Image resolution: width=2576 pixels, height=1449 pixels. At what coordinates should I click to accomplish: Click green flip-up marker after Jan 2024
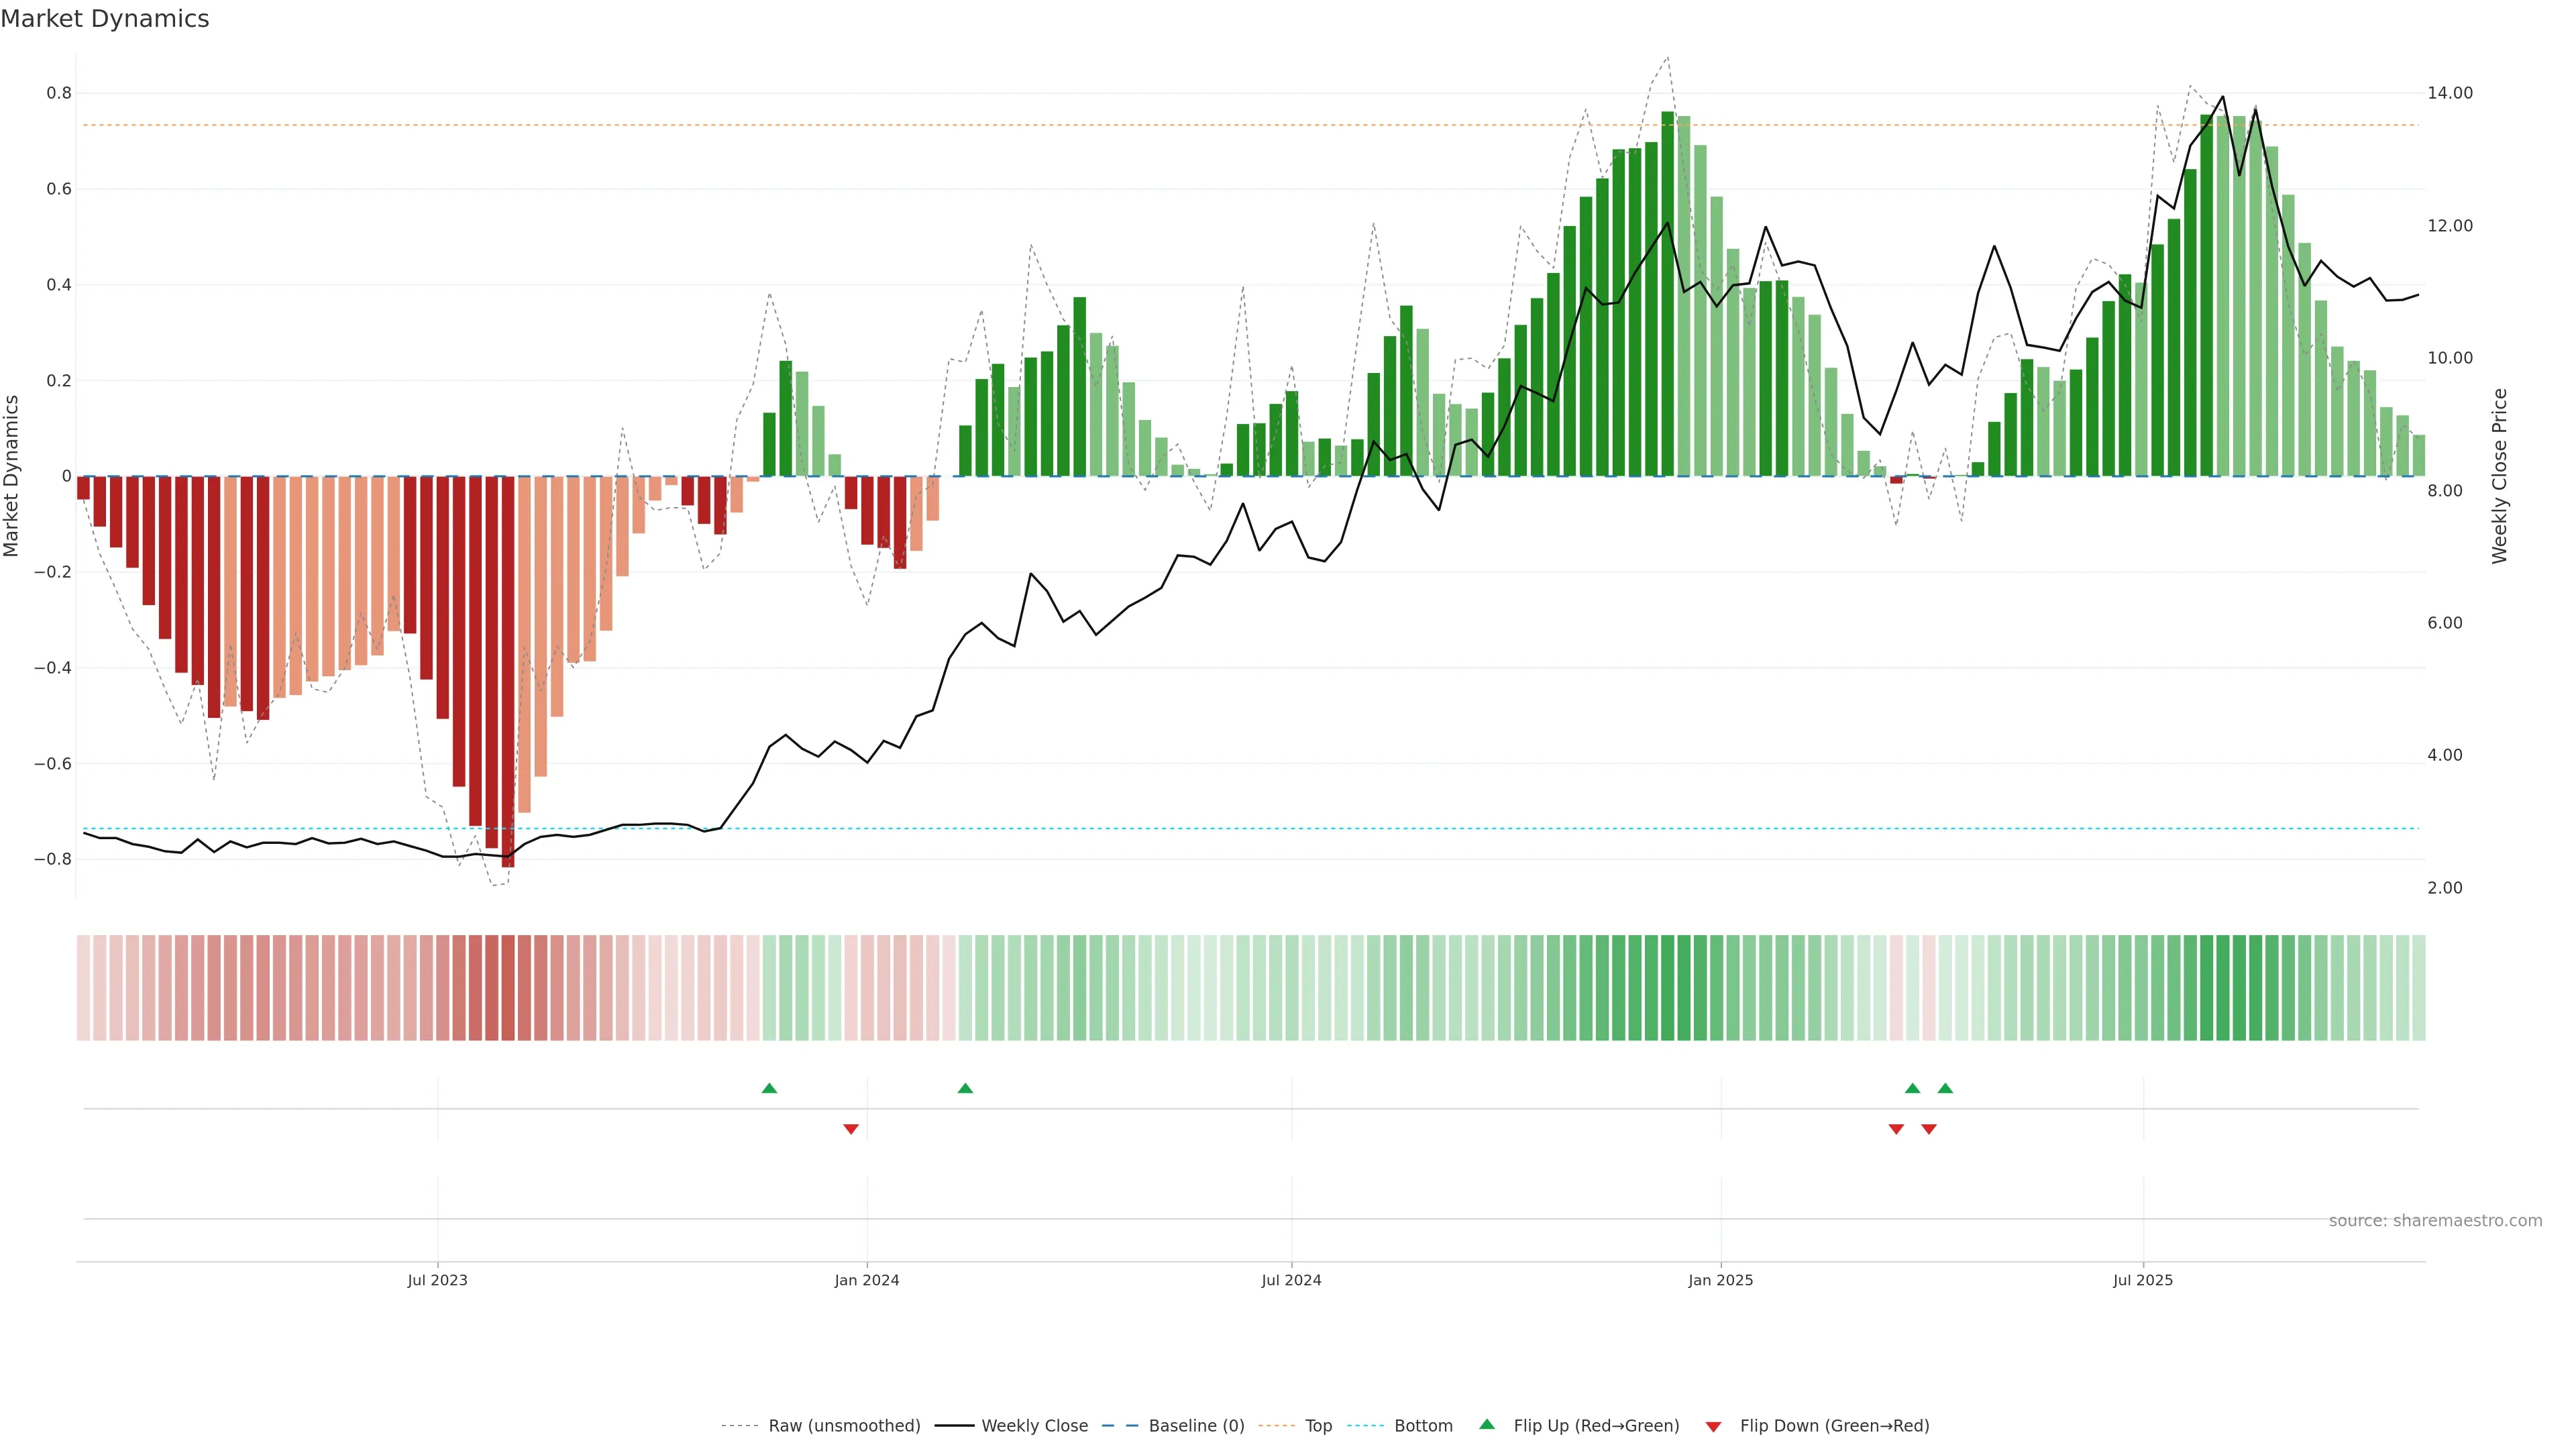tap(965, 1088)
